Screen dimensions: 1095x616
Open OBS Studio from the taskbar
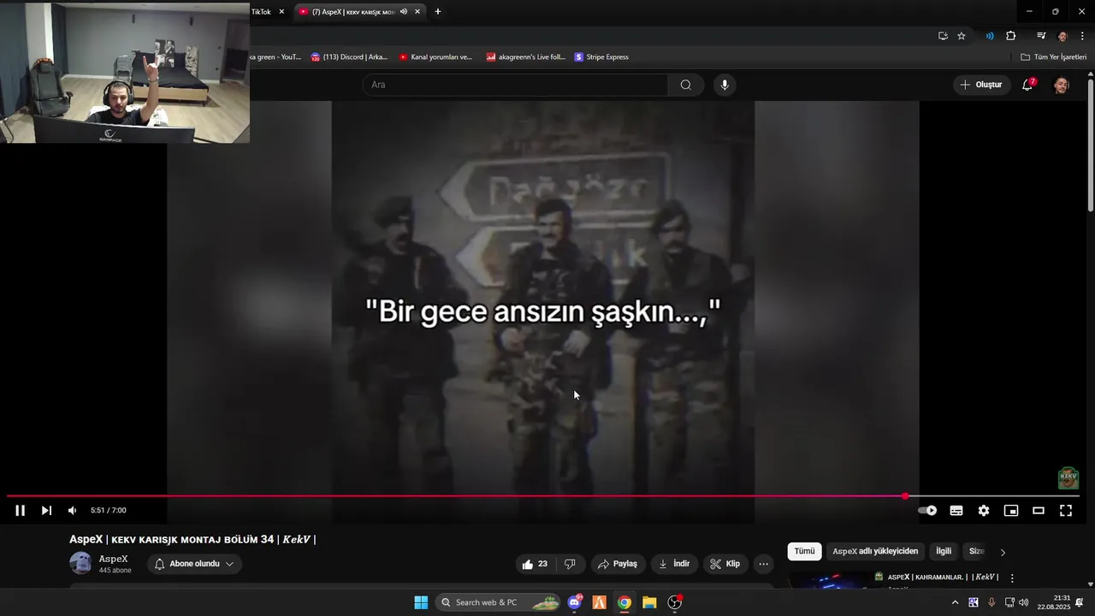click(675, 602)
